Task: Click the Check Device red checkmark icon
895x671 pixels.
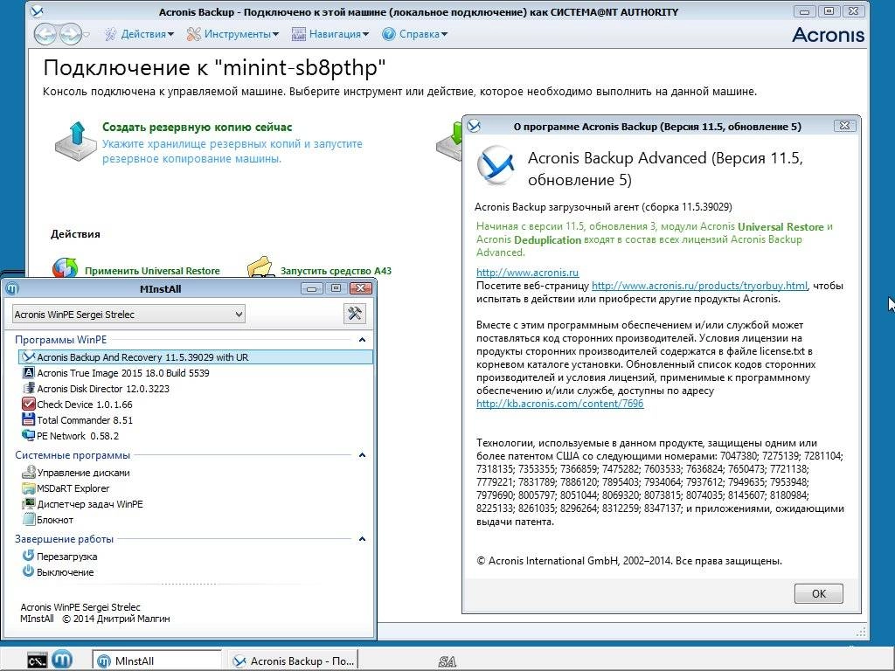Action: coord(28,404)
